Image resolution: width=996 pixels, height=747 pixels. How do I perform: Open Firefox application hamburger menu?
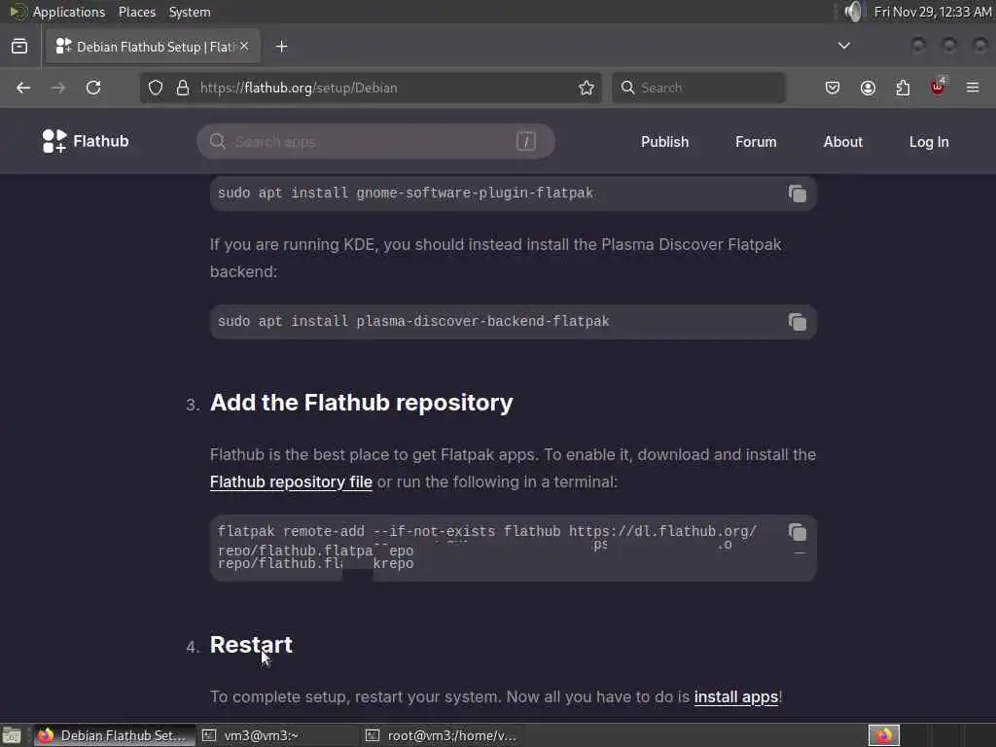point(973,88)
